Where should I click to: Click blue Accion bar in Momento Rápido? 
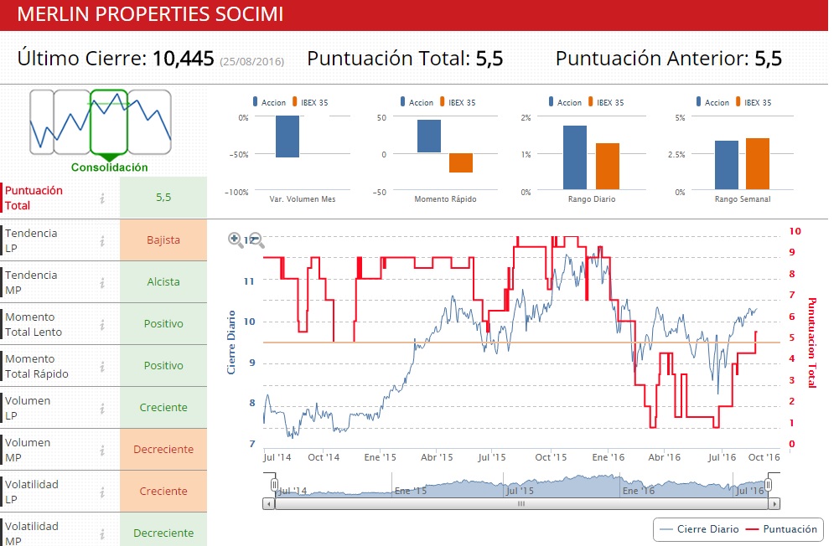pyautogui.click(x=429, y=136)
